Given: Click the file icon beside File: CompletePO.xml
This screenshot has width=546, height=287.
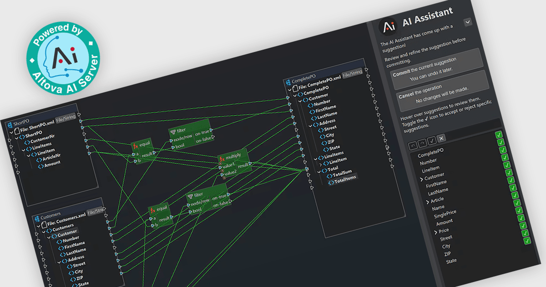Looking at the screenshot, I should tap(294, 89).
